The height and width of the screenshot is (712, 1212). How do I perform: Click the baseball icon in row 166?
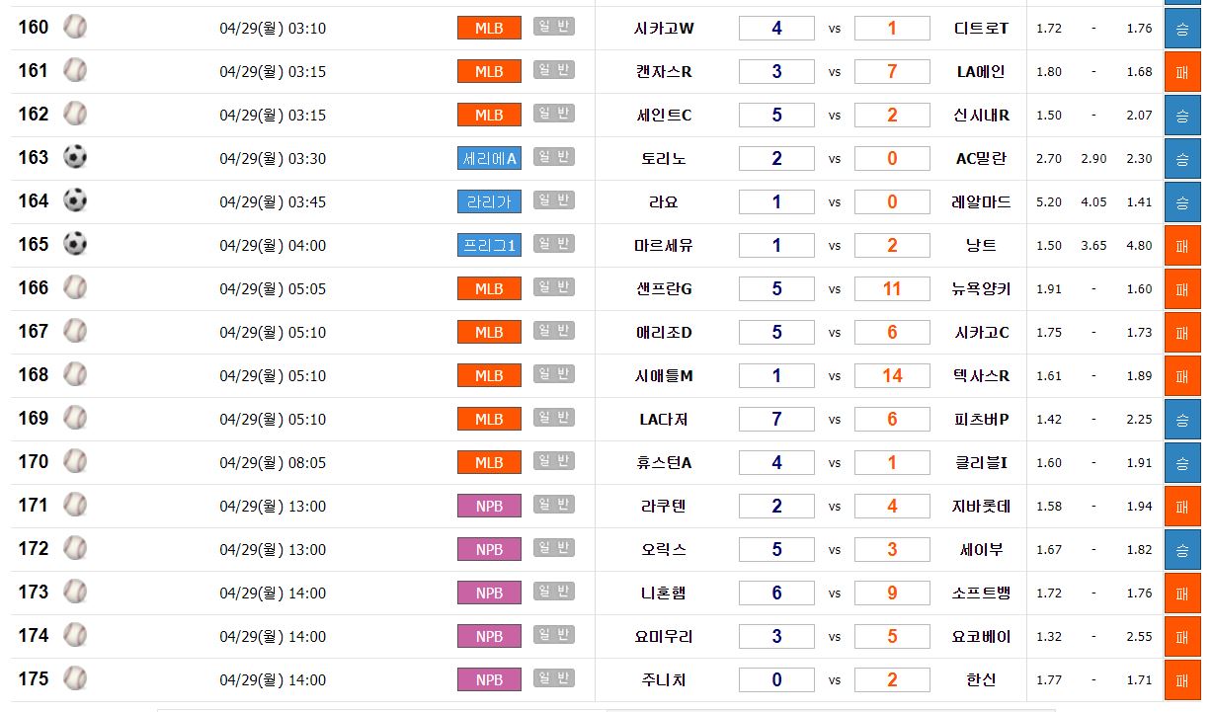(x=75, y=288)
